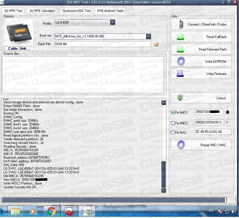Switch to the 2G MTK Calculator tab

click(42, 11)
